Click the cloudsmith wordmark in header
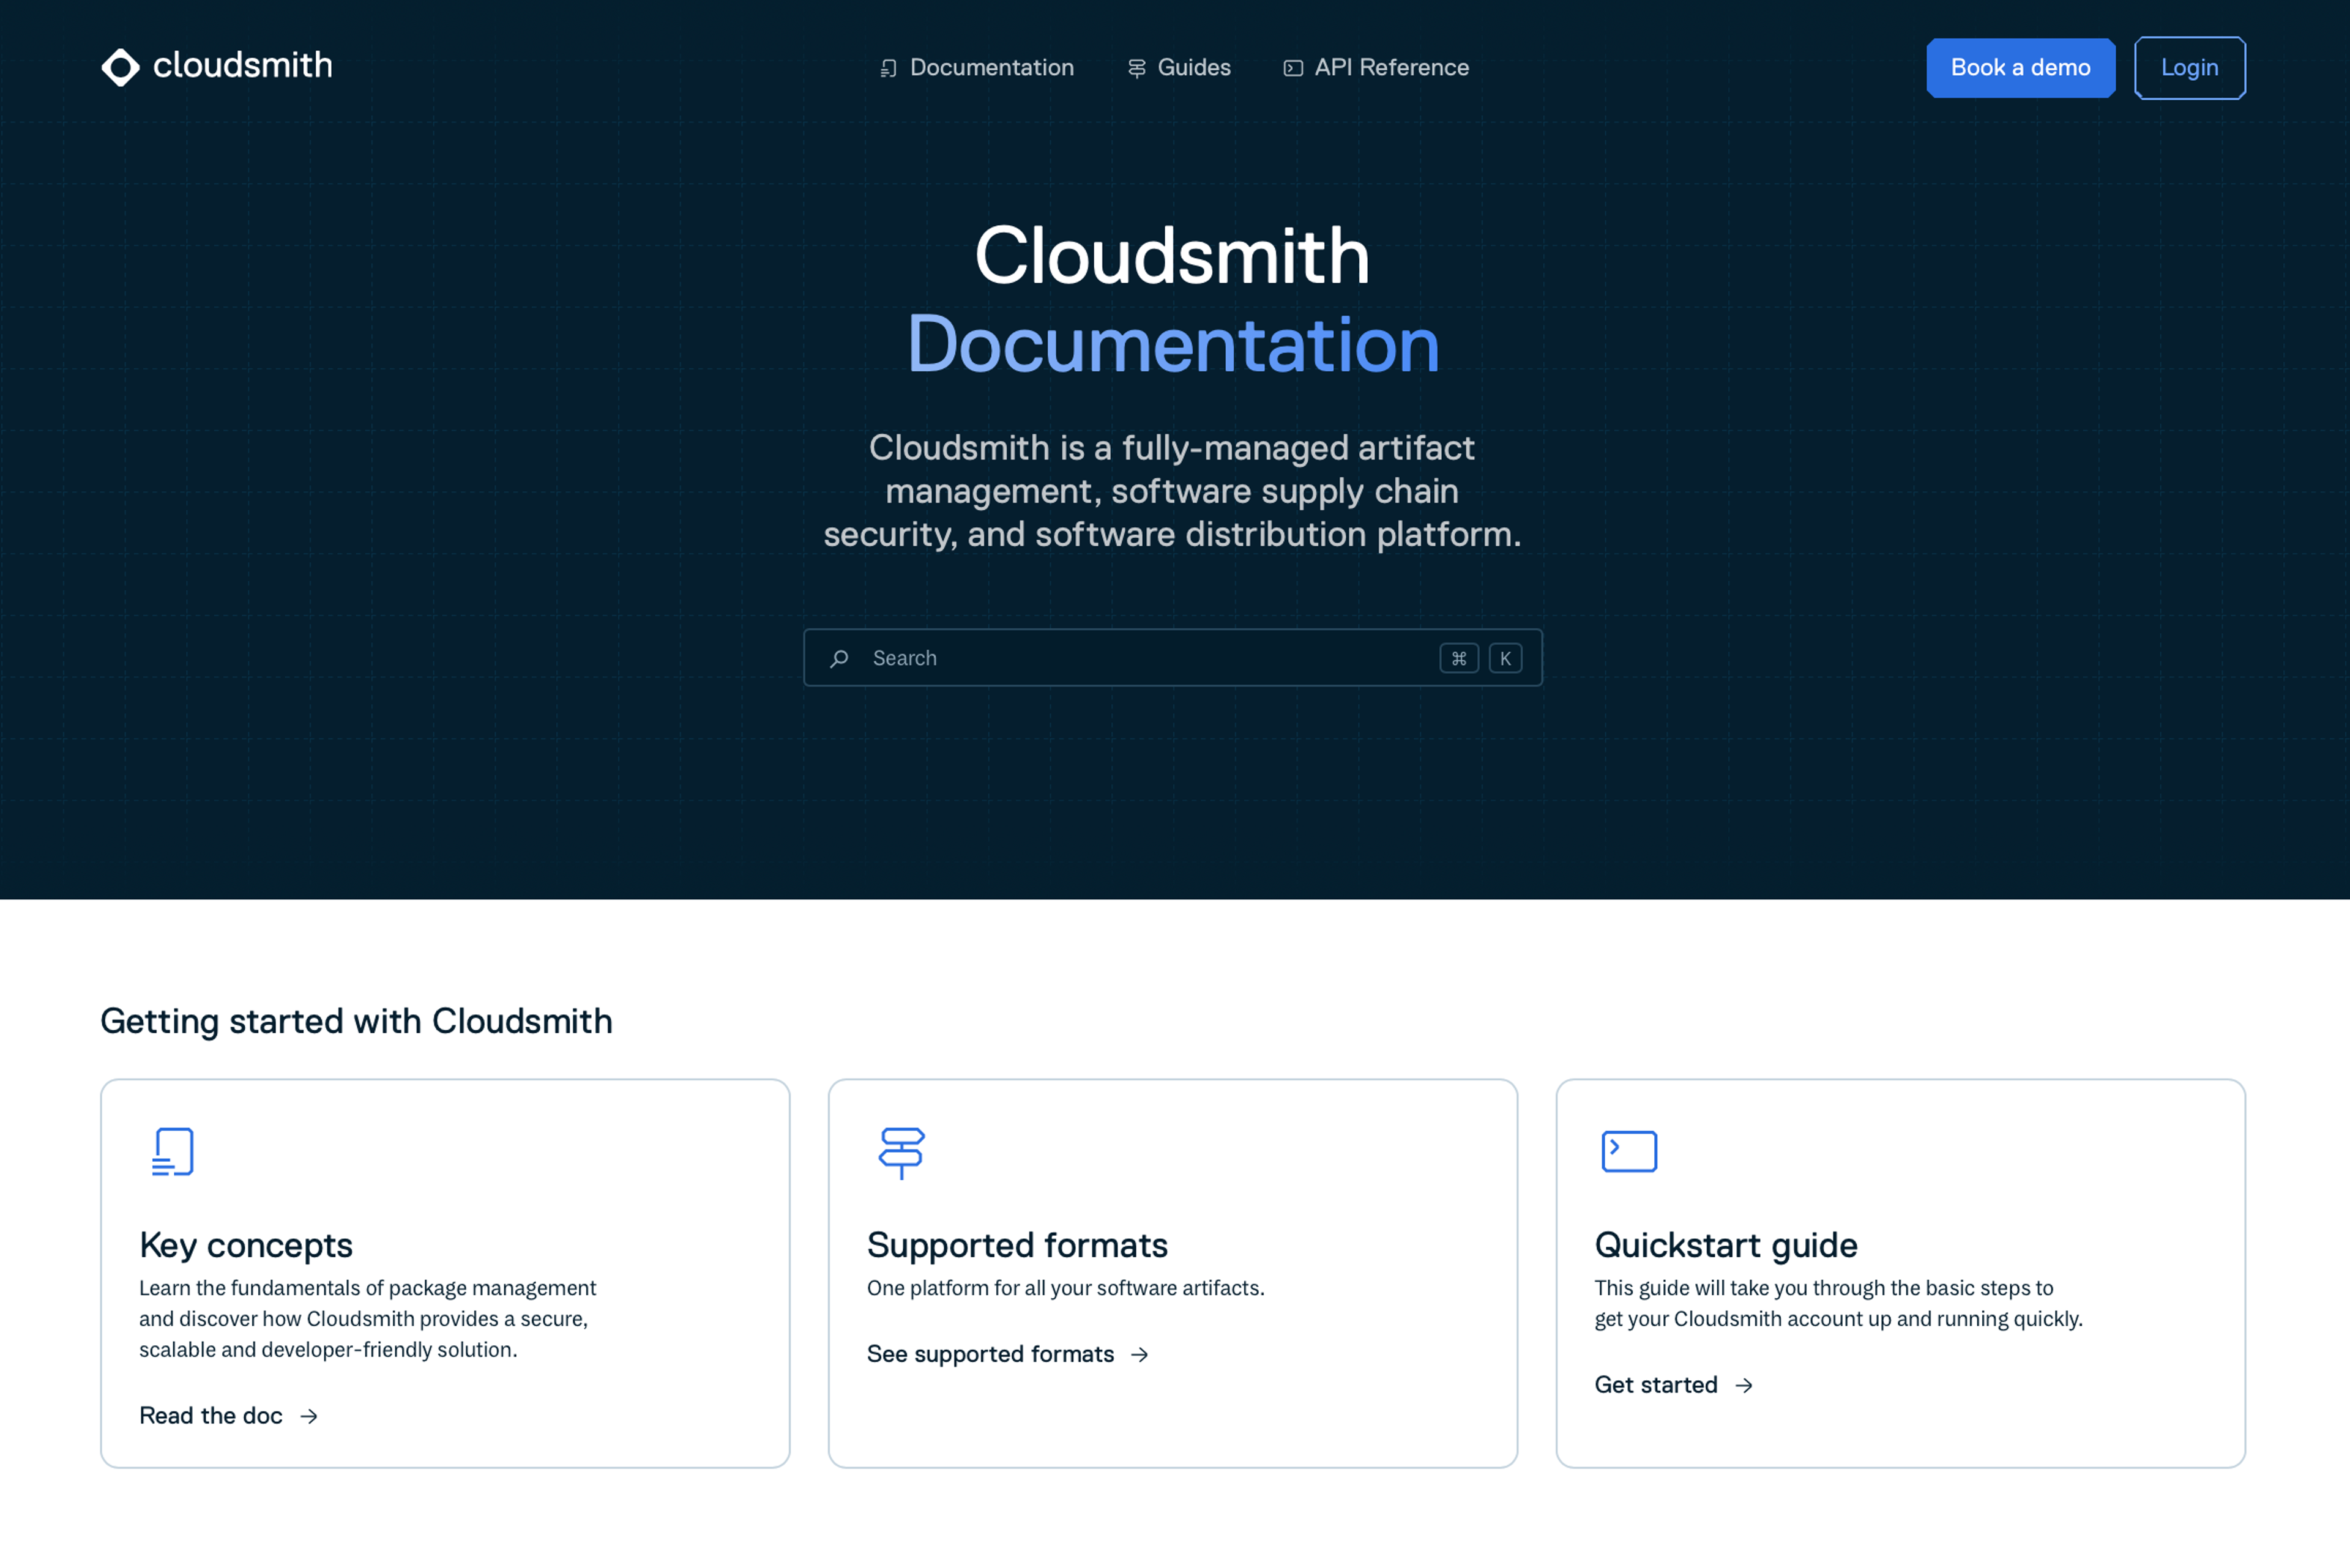 [242, 66]
